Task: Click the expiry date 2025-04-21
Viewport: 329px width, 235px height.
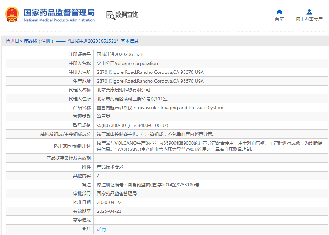Action: coord(109,211)
